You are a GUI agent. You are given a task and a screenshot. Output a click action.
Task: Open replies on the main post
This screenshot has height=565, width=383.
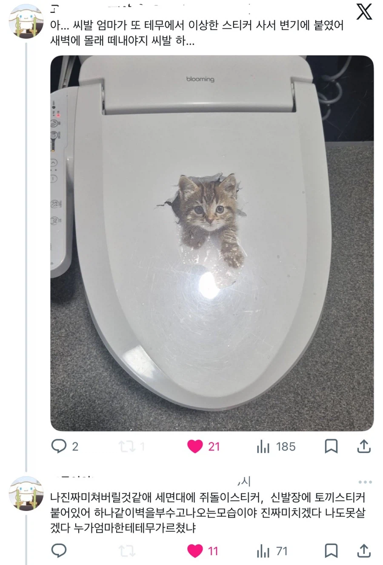point(59,446)
